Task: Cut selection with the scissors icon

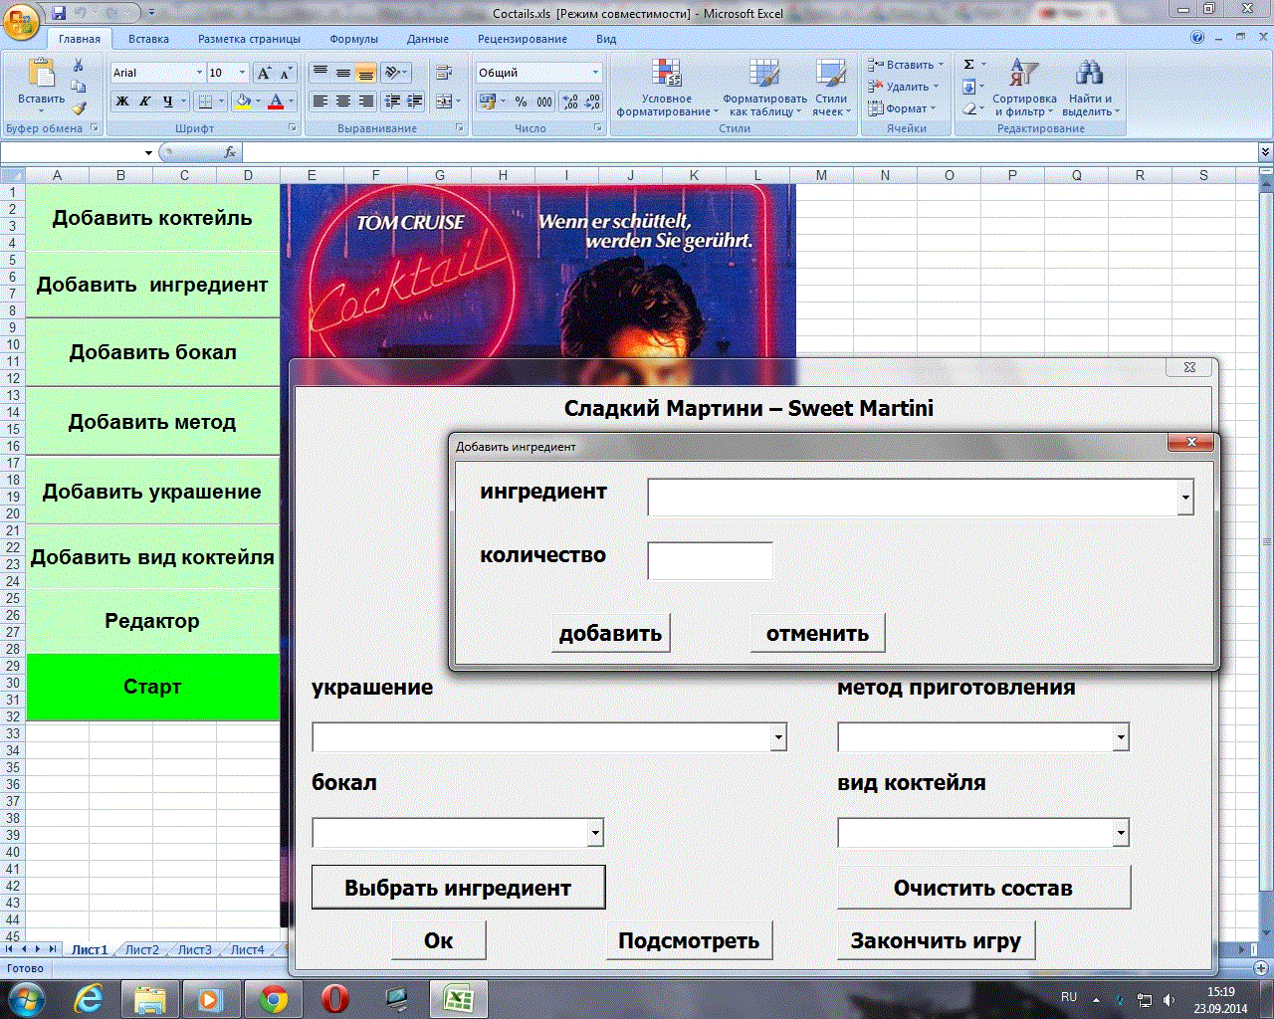Action: [x=79, y=66]
